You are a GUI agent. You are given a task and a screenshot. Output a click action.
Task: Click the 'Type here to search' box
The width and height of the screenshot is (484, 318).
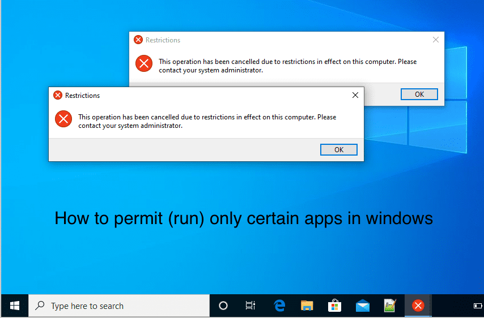point(119,306)
